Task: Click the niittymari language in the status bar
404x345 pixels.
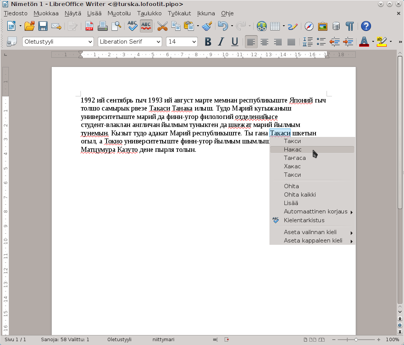Action: (163, 340)
